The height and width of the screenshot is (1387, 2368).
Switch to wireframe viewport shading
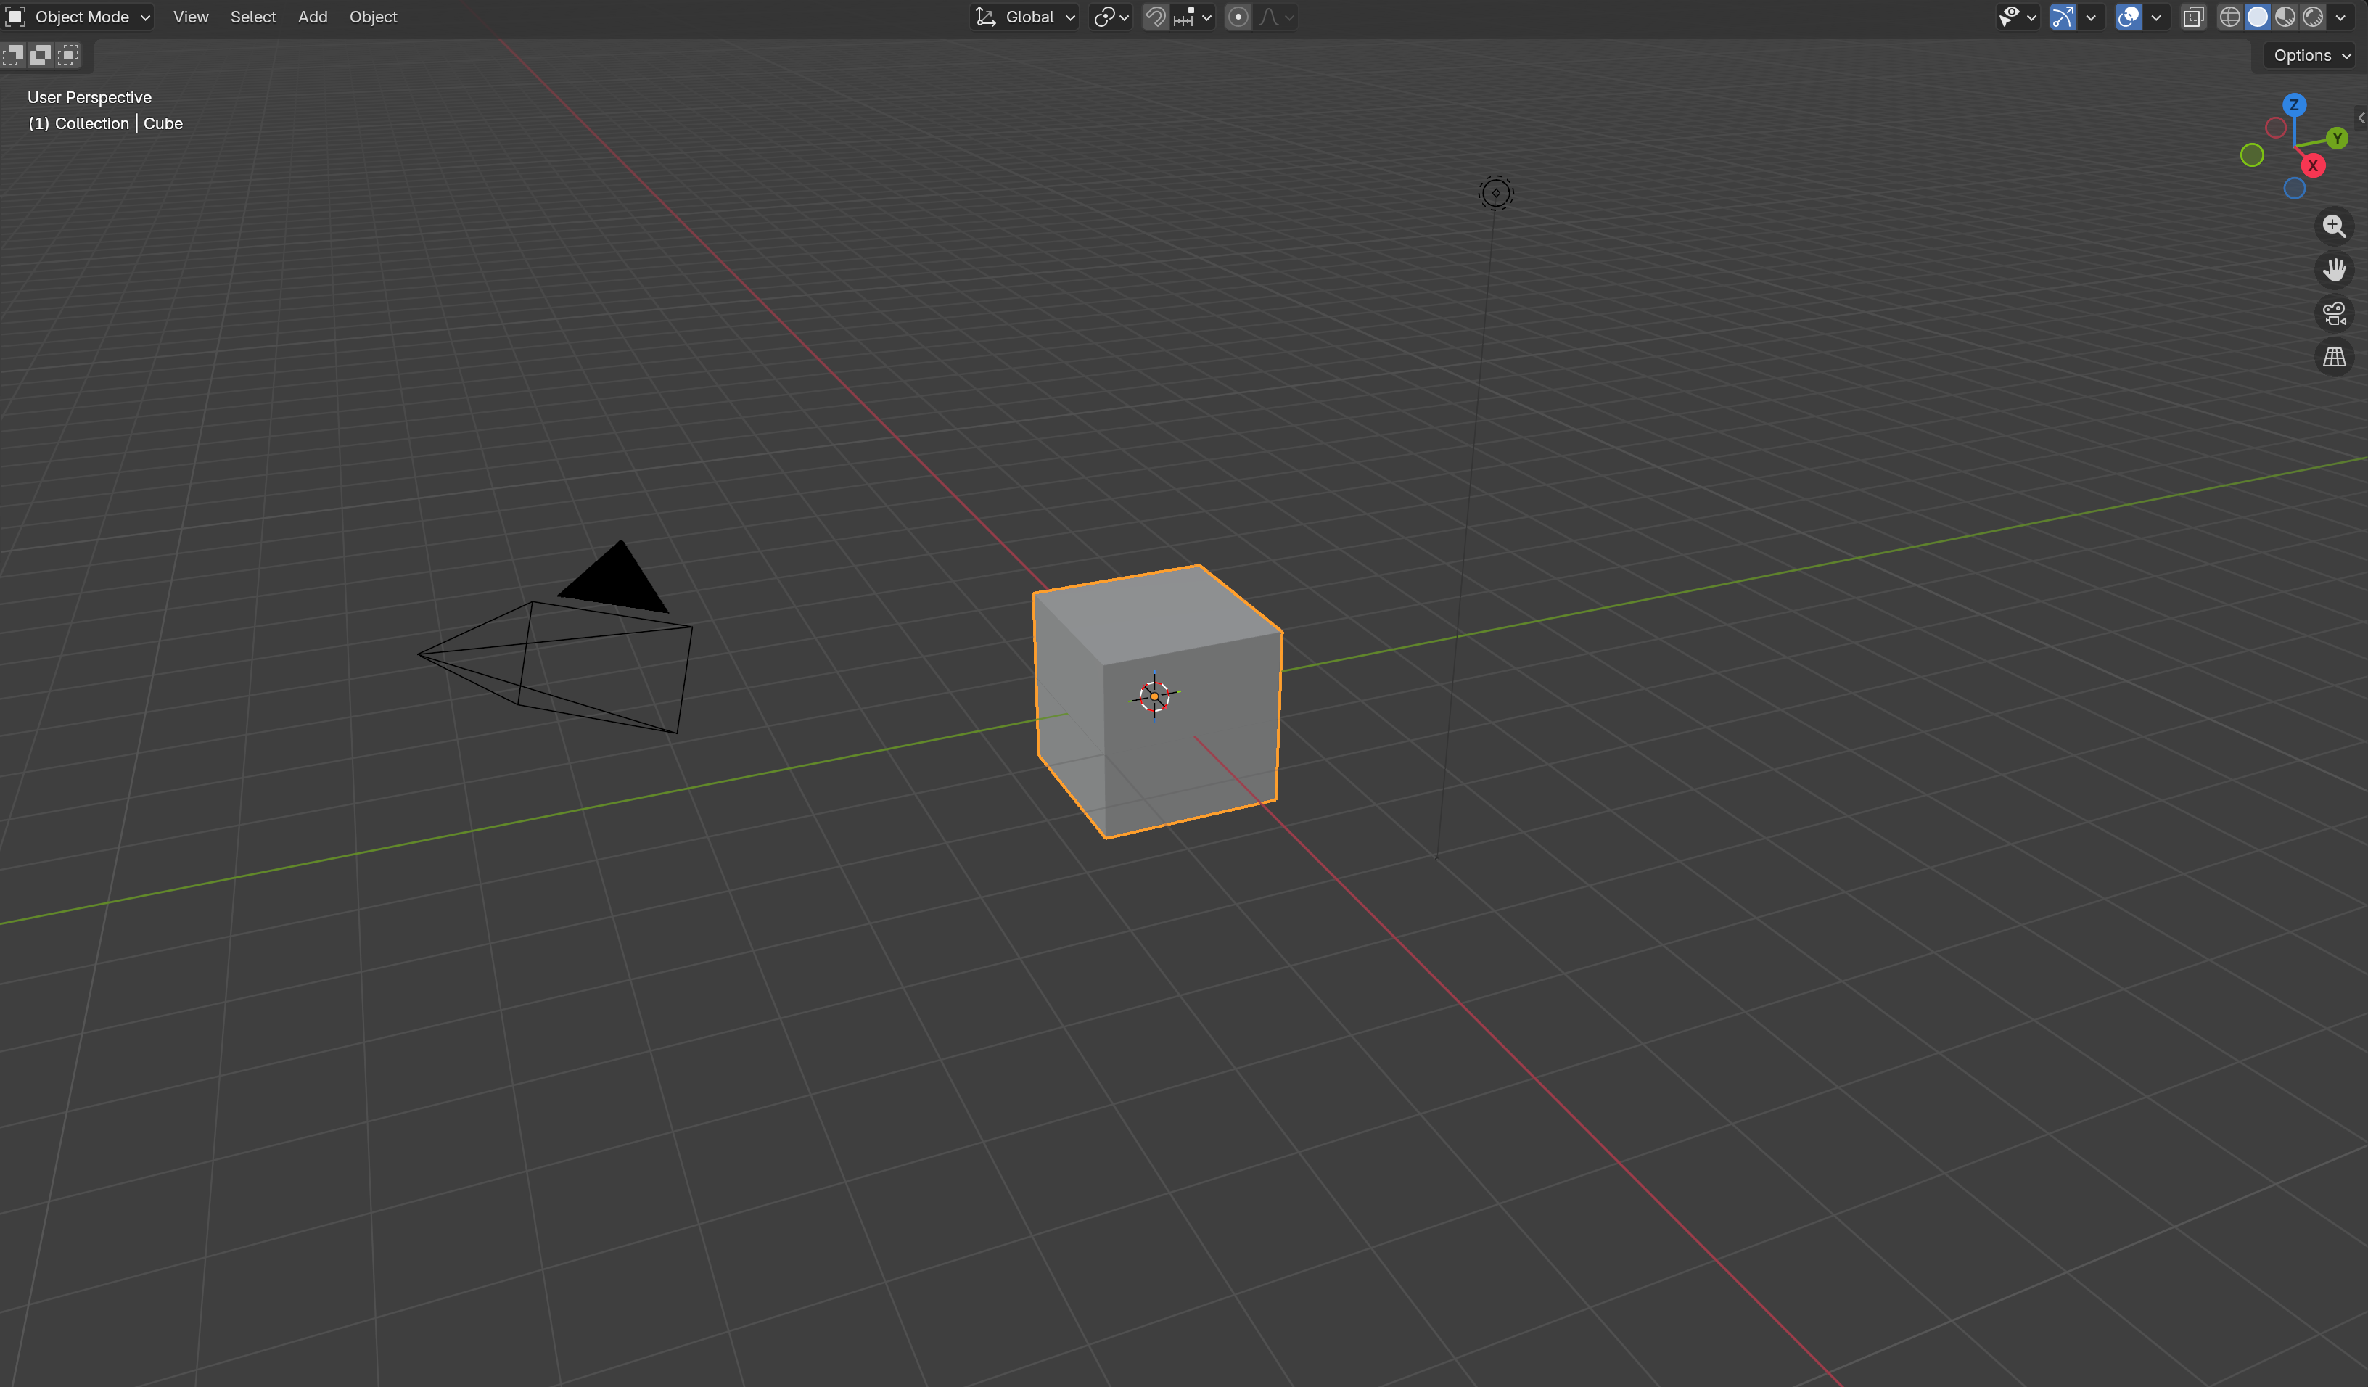pyautogui.click(x=2229, y=17)
